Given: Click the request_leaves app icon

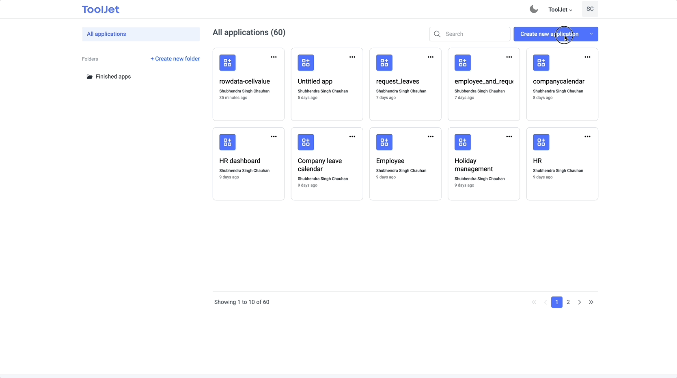Looking at the screenshot, I should pos(384,63).
